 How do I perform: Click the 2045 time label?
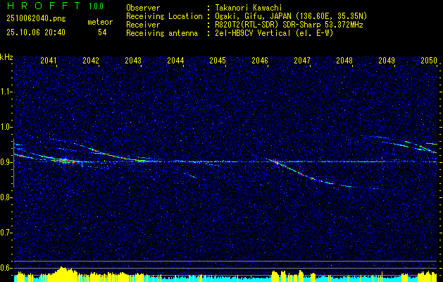click(218, 61)
